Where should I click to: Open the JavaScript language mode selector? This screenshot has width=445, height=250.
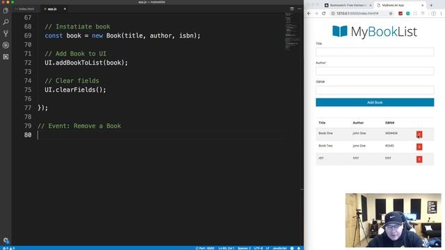[280, 248]
